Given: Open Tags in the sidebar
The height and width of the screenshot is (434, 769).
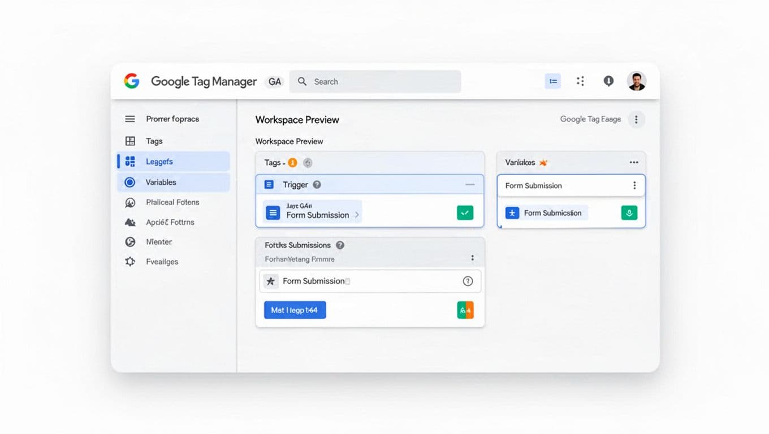Looking at the screenshot, I should pyautogui.click(x=154, y=141).
